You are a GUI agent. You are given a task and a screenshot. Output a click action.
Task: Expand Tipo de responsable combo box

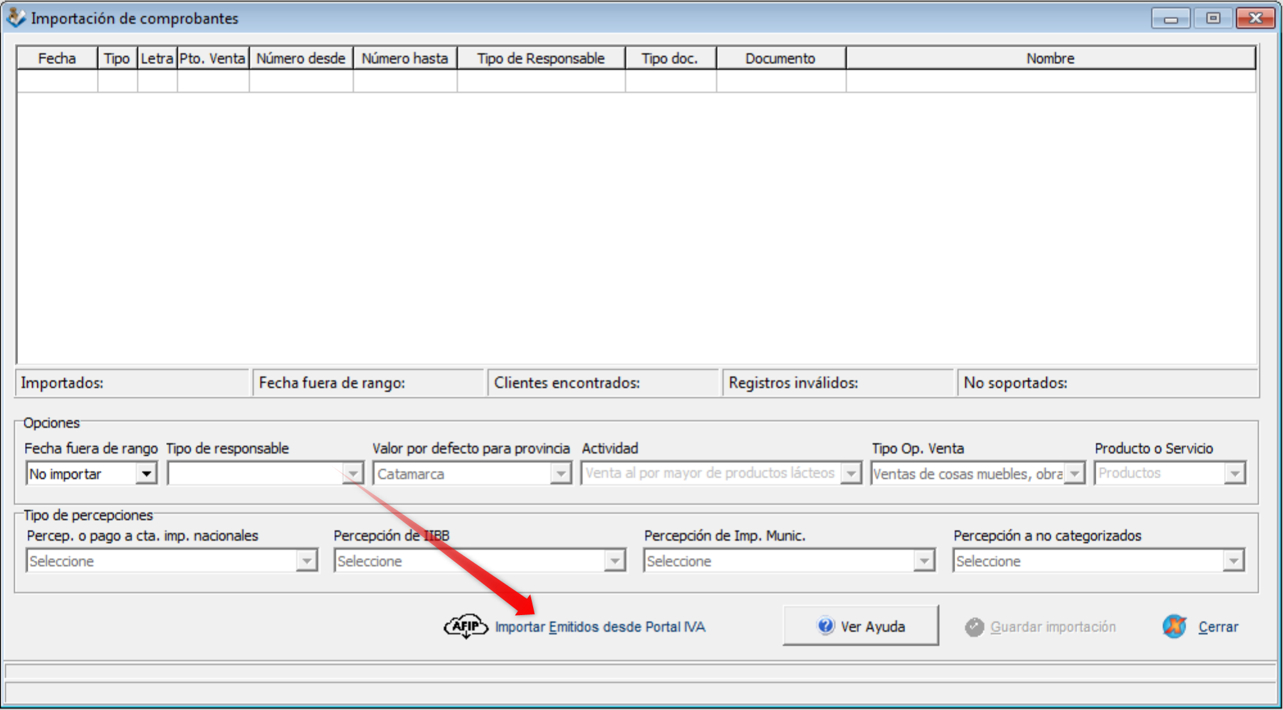coord(353,474)
